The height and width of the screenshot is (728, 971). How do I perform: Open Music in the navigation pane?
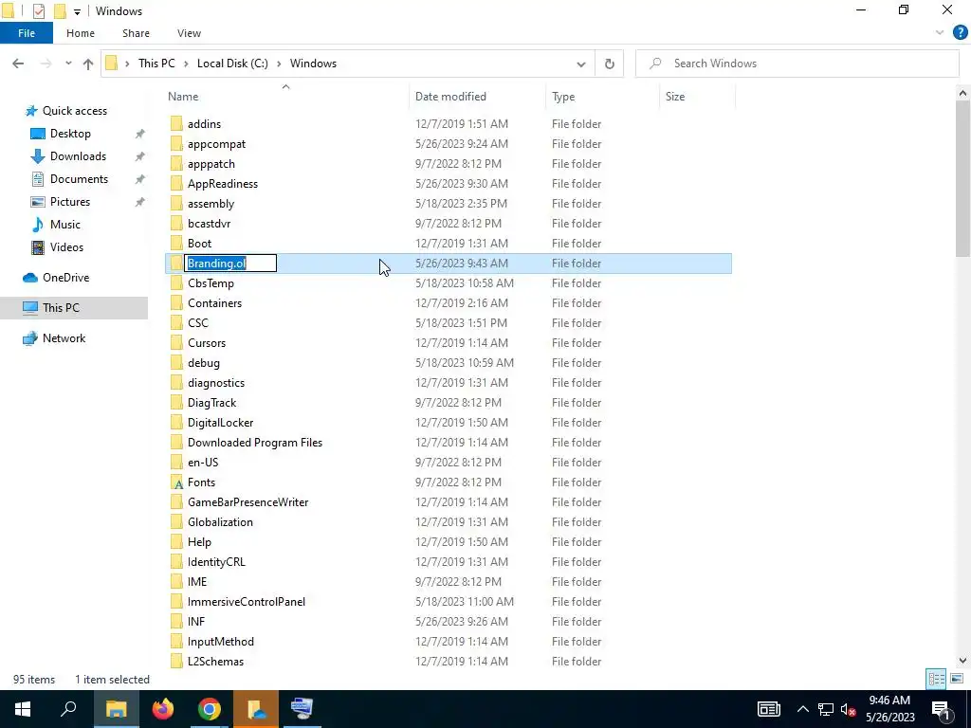(65, 225)
